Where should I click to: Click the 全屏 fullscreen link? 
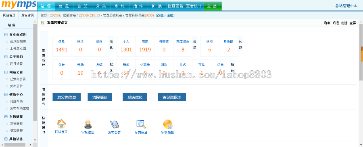click(x=353, y=23)
